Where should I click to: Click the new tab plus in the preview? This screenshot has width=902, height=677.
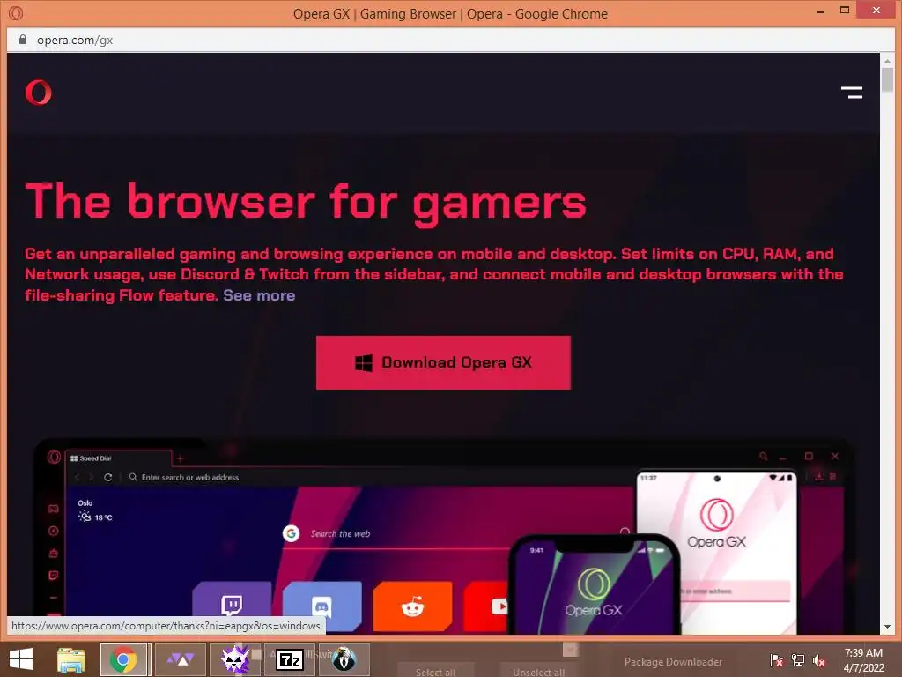[x=180, y=458]
